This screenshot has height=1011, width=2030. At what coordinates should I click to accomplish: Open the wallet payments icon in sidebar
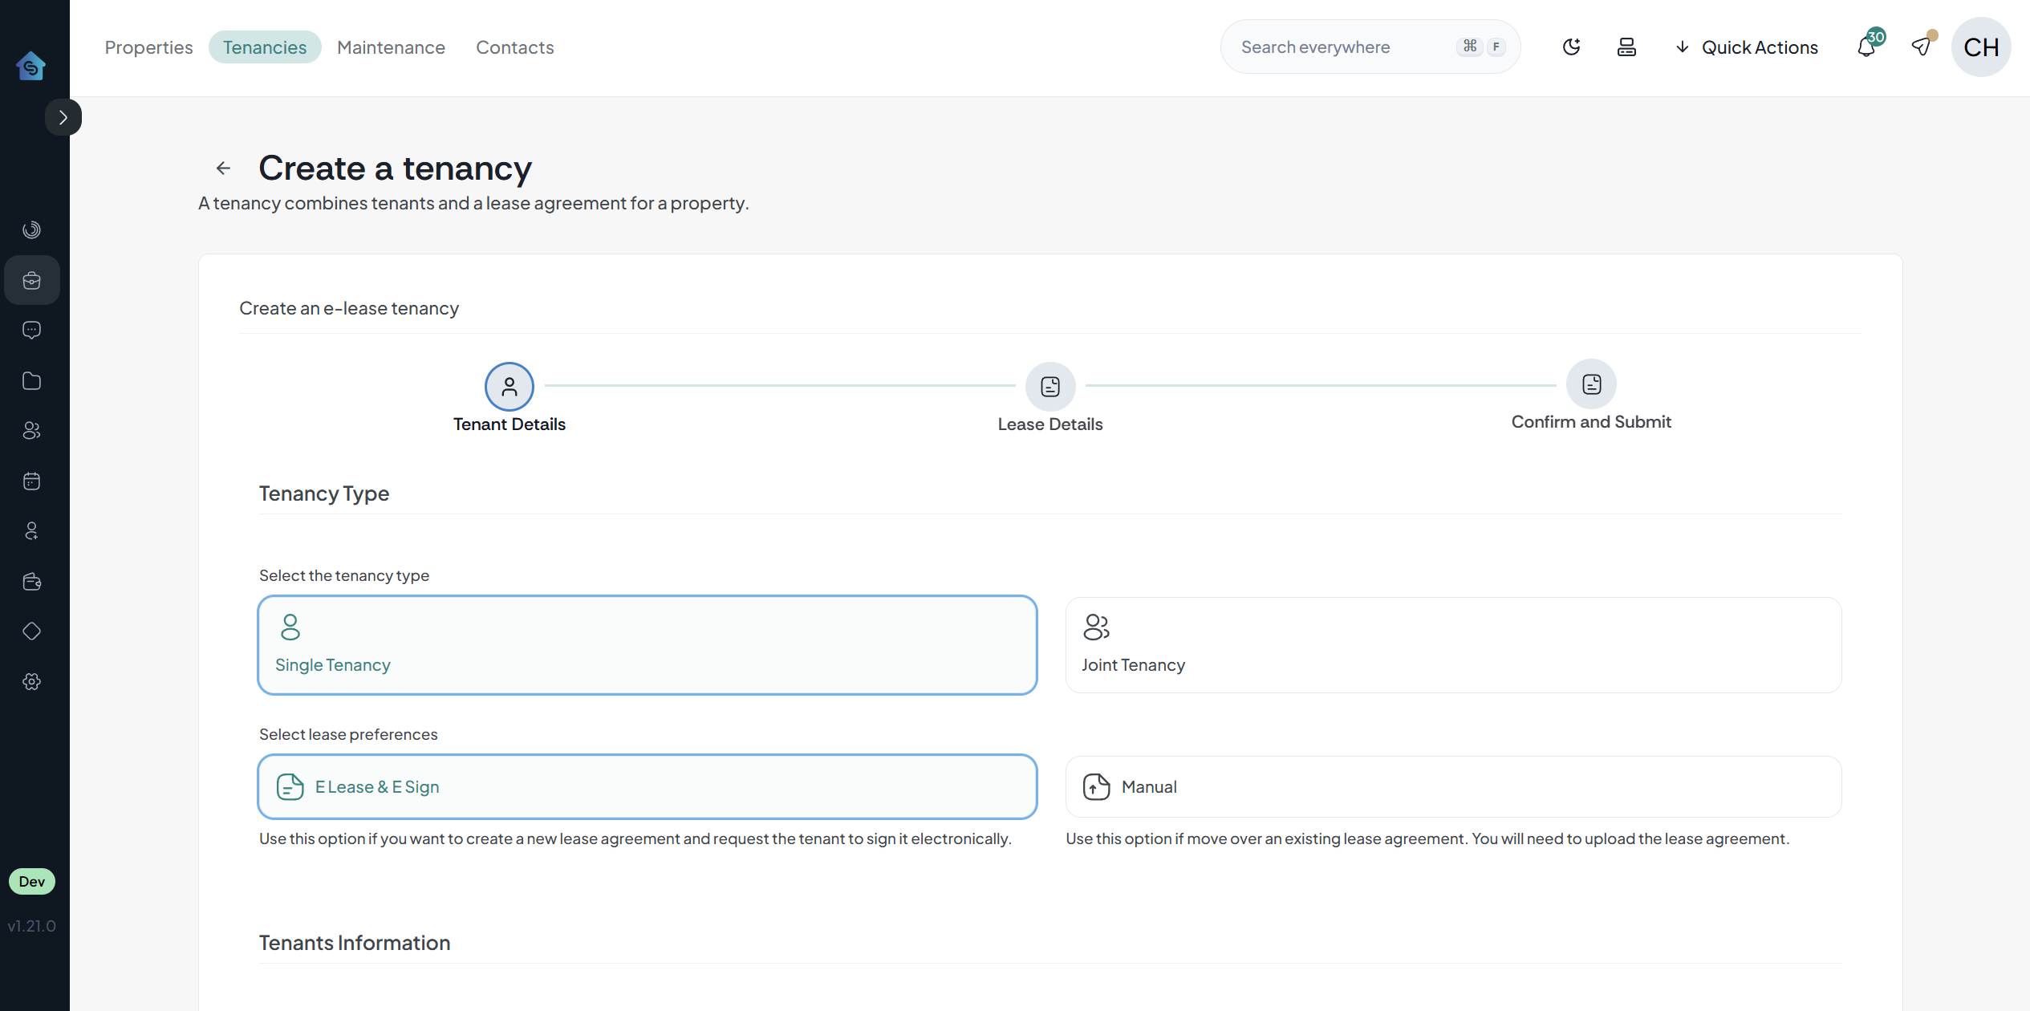(31, 581)
